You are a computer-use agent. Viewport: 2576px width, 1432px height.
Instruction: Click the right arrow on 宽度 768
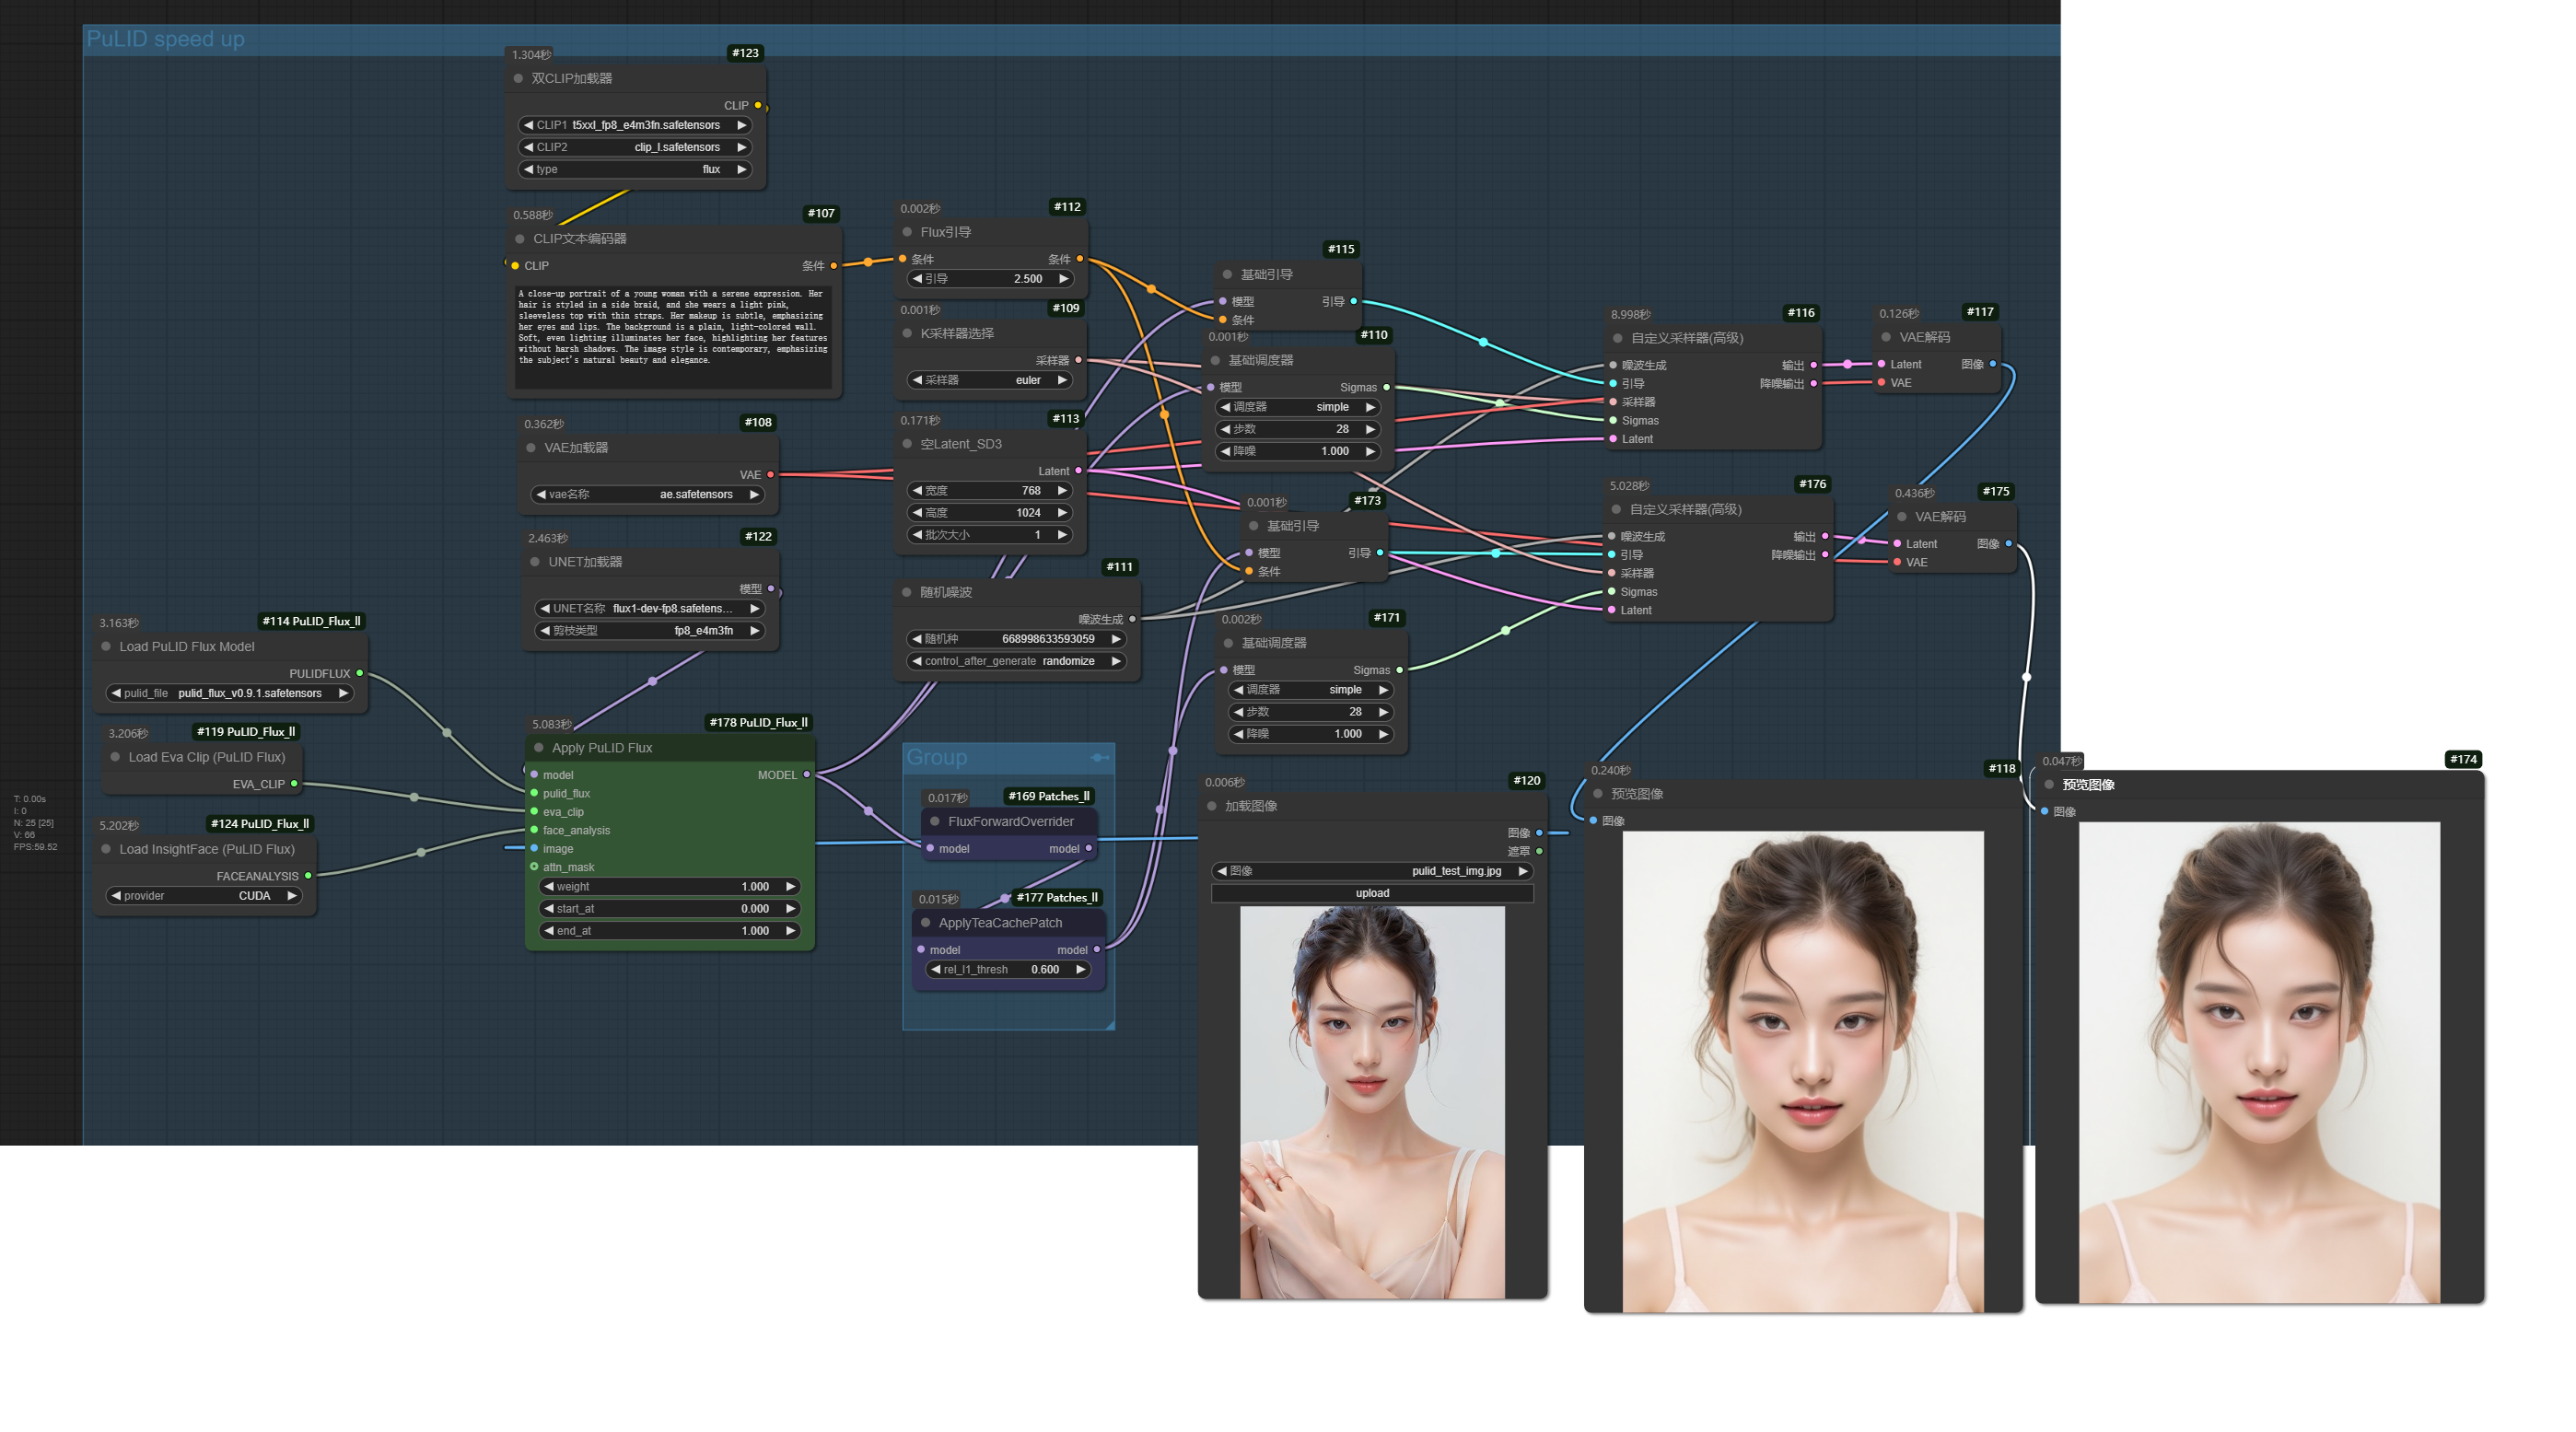tap(1062, 490)
